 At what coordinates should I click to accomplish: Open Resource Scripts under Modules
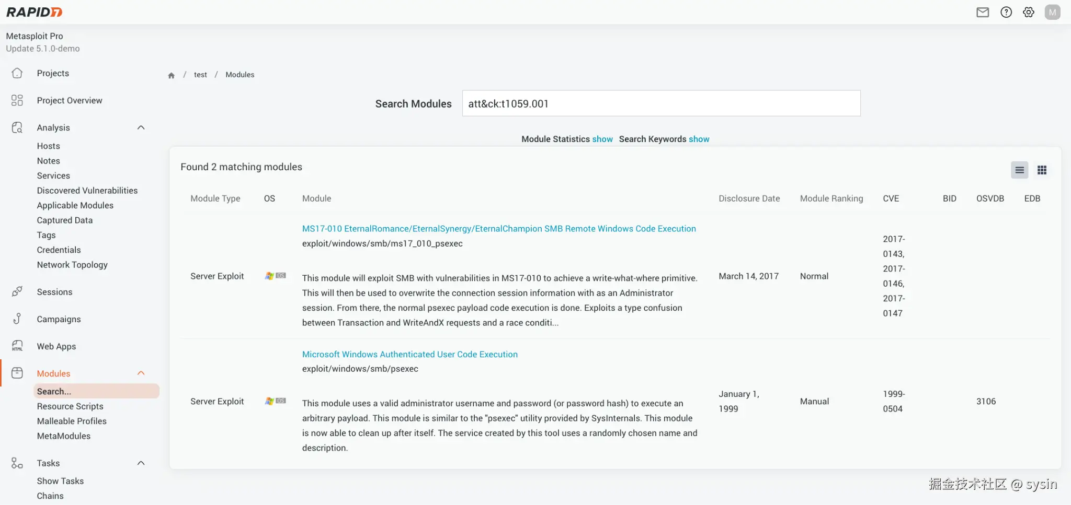pyautogui.click(x=70, y=406)
